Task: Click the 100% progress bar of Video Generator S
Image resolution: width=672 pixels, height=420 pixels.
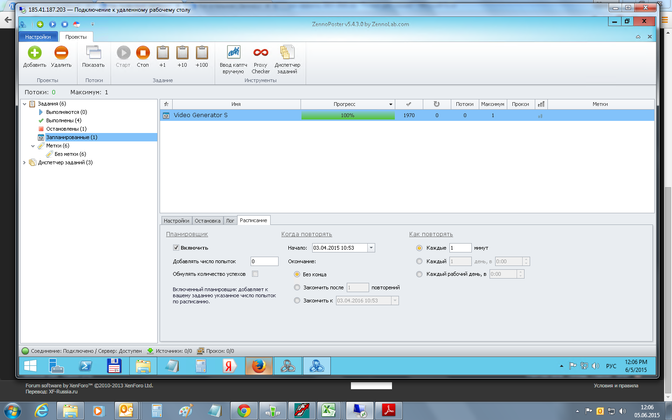Action: pyautogui.click(x=348, y=115)
